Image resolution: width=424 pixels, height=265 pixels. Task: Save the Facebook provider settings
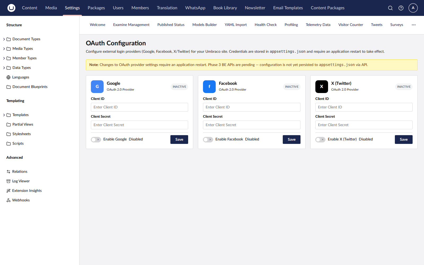tap(291, 140)
